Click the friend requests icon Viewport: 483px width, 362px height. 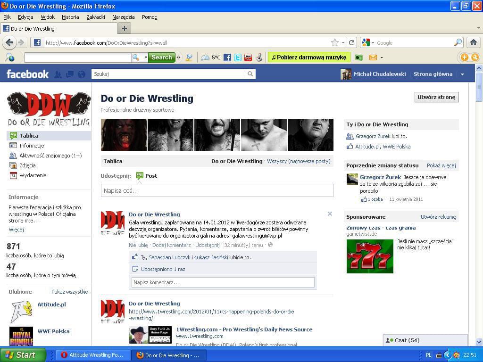pos(58,74)
